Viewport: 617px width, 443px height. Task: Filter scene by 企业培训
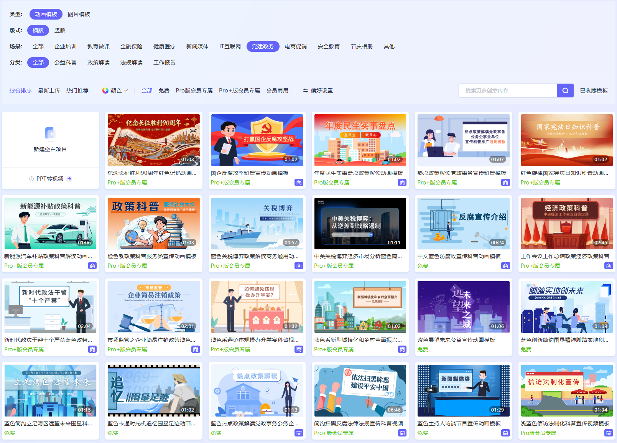pyautogui.click(x=66, y=46)
